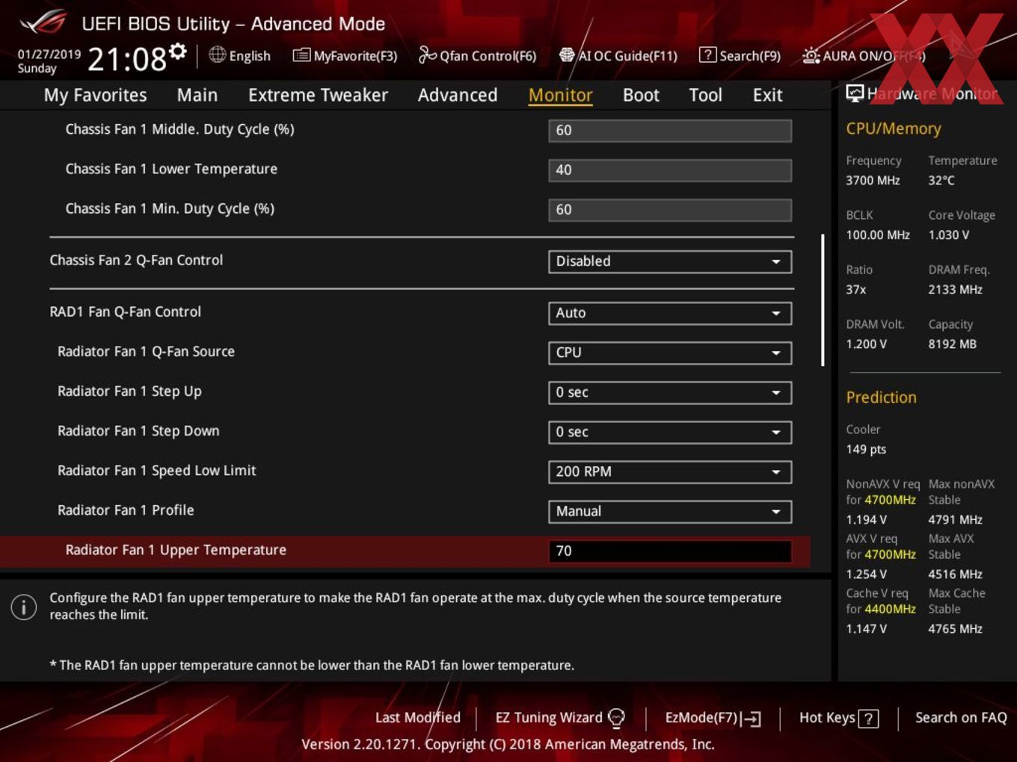Open Radiator Fan 1 Step Up dropdown

[x=669, y=392]
